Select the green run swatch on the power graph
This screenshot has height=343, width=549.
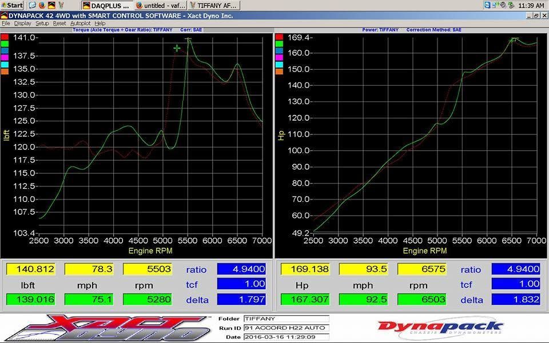point(279,44)
